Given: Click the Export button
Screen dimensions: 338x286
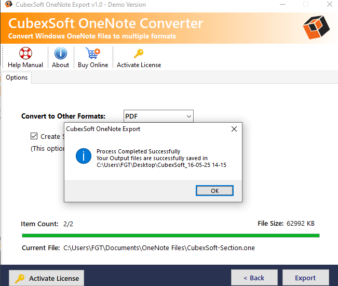Looking at the screenshot, I should click(x=305, y=278).
